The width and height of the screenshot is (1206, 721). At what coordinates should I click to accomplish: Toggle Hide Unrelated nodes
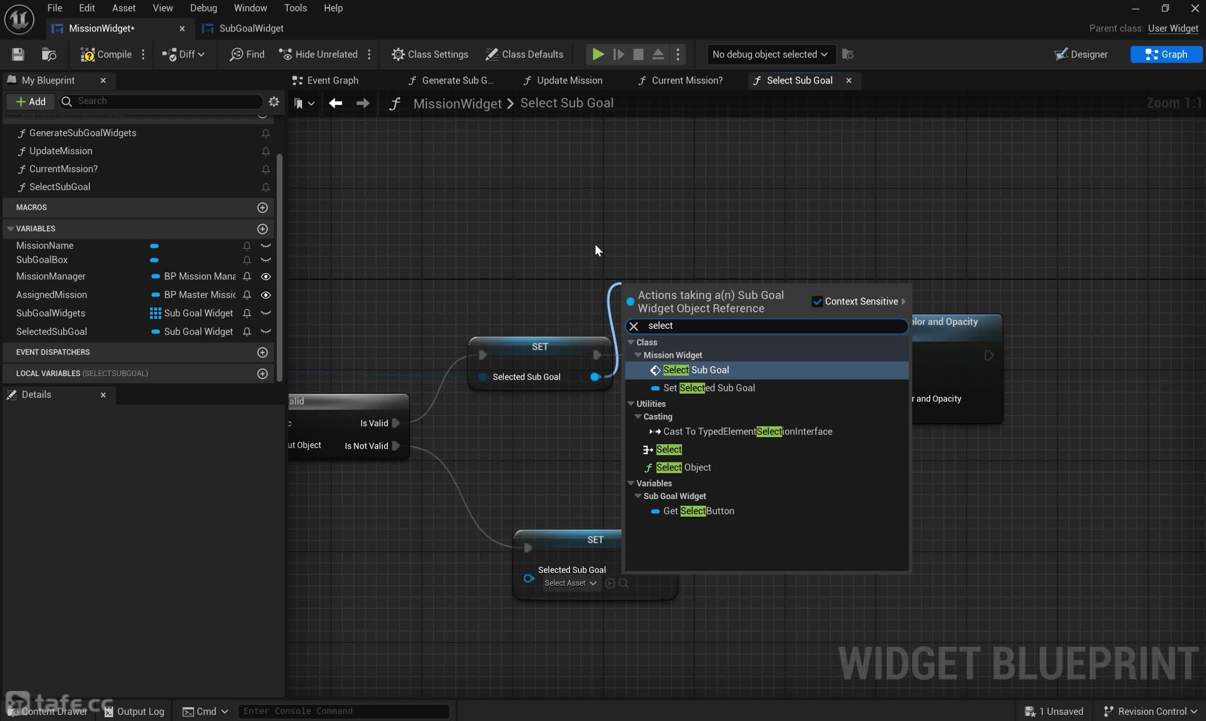tap(318, 54)
